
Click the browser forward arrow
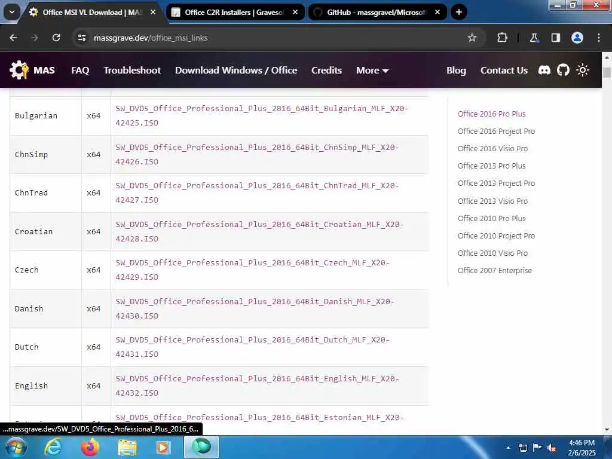pyautogui.click(x=34, y=38)
